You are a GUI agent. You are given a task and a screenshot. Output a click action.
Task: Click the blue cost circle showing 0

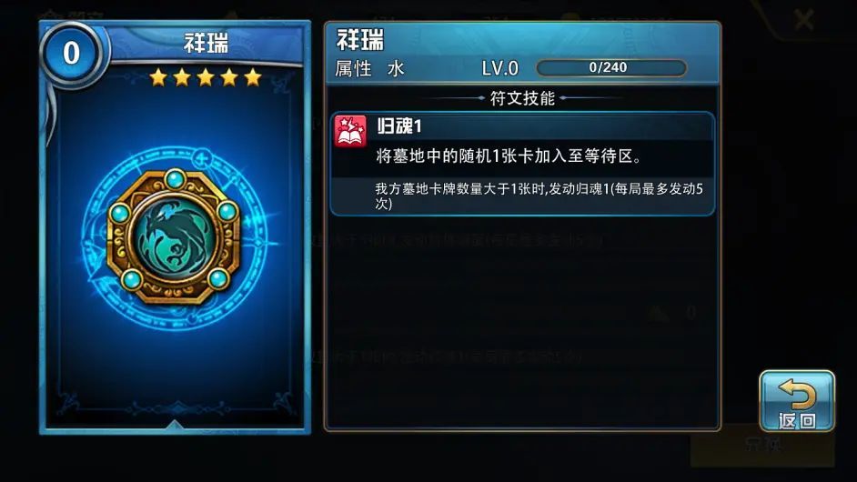coord(71,54)
